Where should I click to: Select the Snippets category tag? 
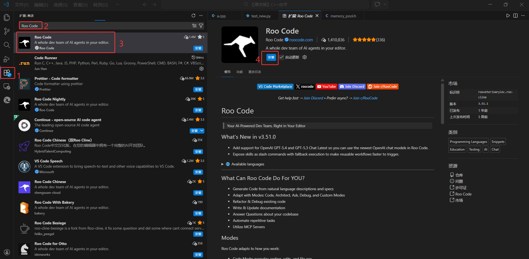click(498, 142)
